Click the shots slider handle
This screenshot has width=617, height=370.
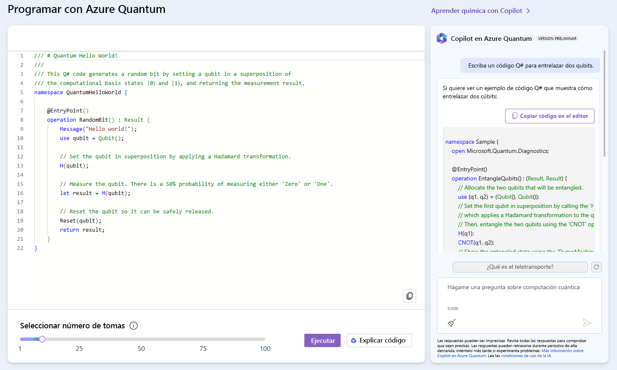point(42,339)
